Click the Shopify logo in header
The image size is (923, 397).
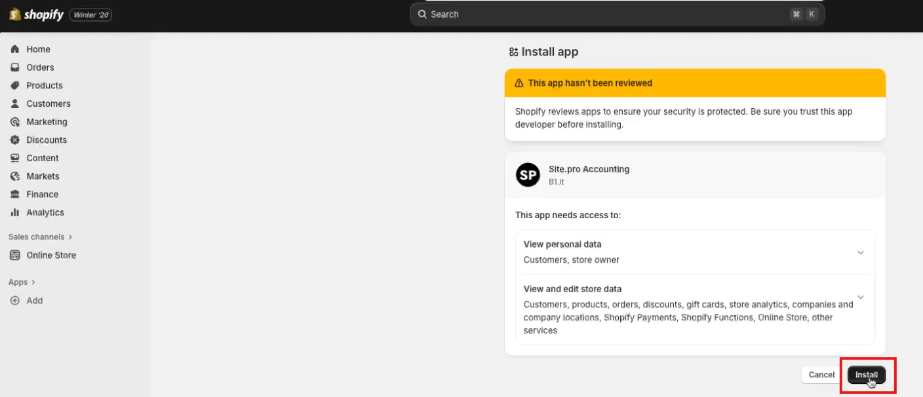coord(37,14)
